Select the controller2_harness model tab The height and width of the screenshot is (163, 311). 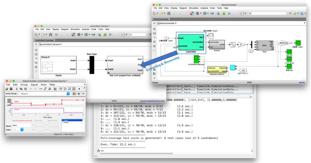45,40
